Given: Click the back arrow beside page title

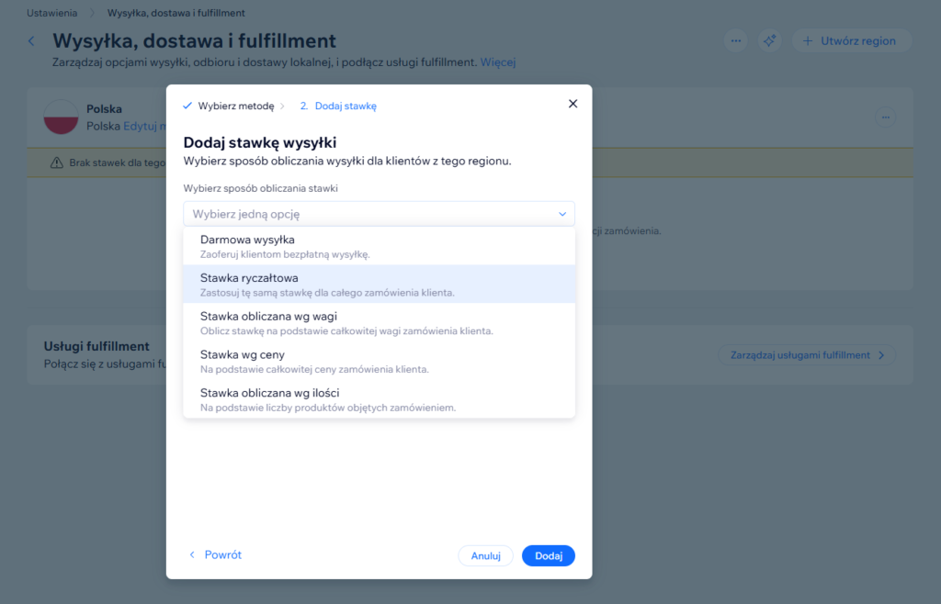Looking at the screenshot, I should click(31, 41).
